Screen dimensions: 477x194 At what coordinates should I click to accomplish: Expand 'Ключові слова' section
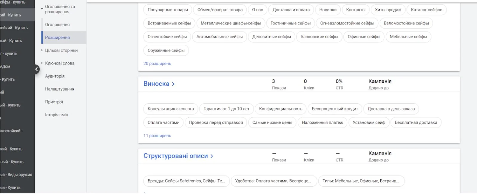click(x=42, y=63)
